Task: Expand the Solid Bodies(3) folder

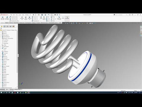Action: point(1,37)
